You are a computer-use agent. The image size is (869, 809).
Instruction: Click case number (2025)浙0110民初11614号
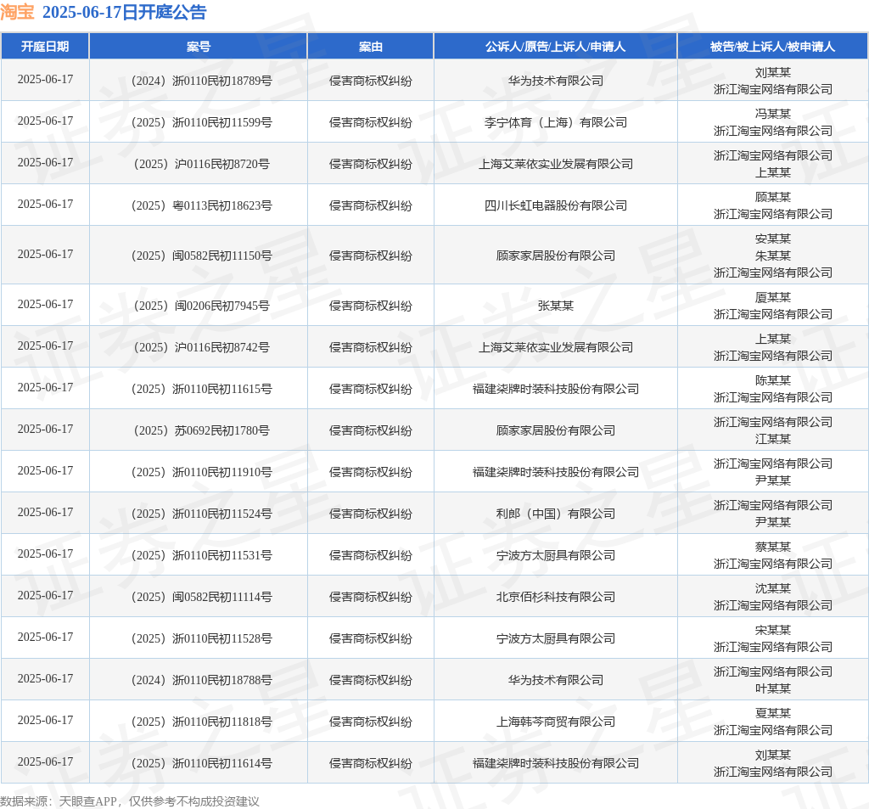202,763
